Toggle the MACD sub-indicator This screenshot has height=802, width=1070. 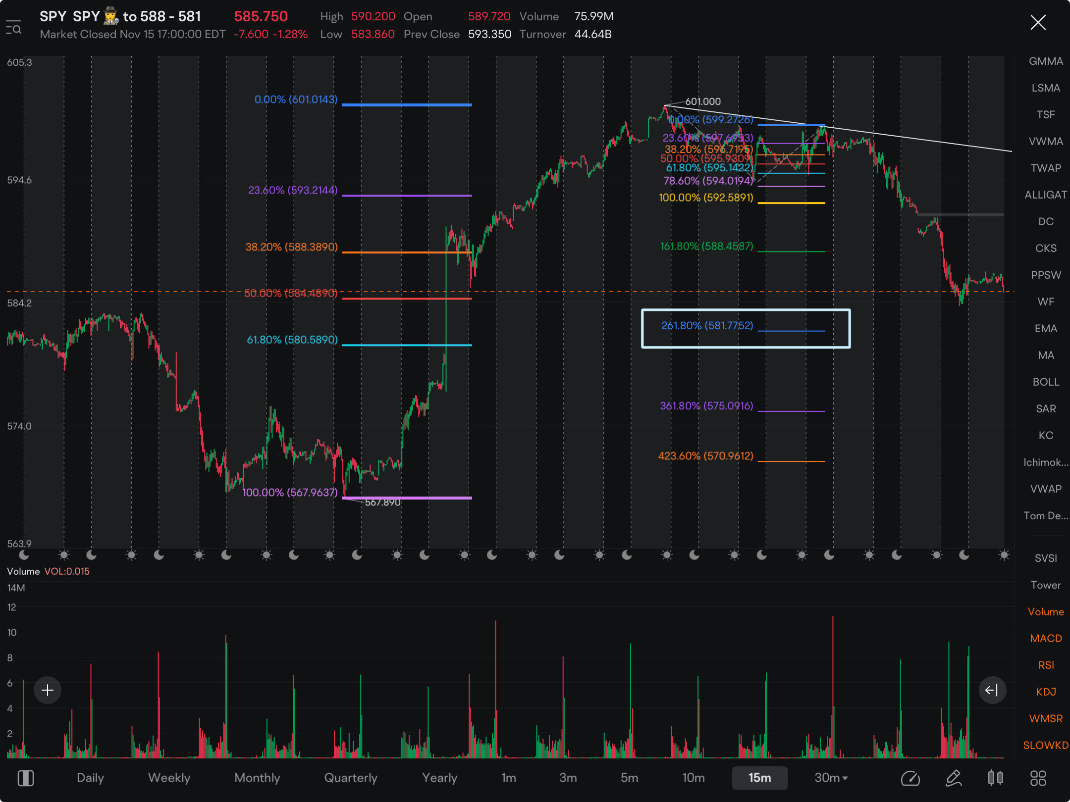[1046, 638]
